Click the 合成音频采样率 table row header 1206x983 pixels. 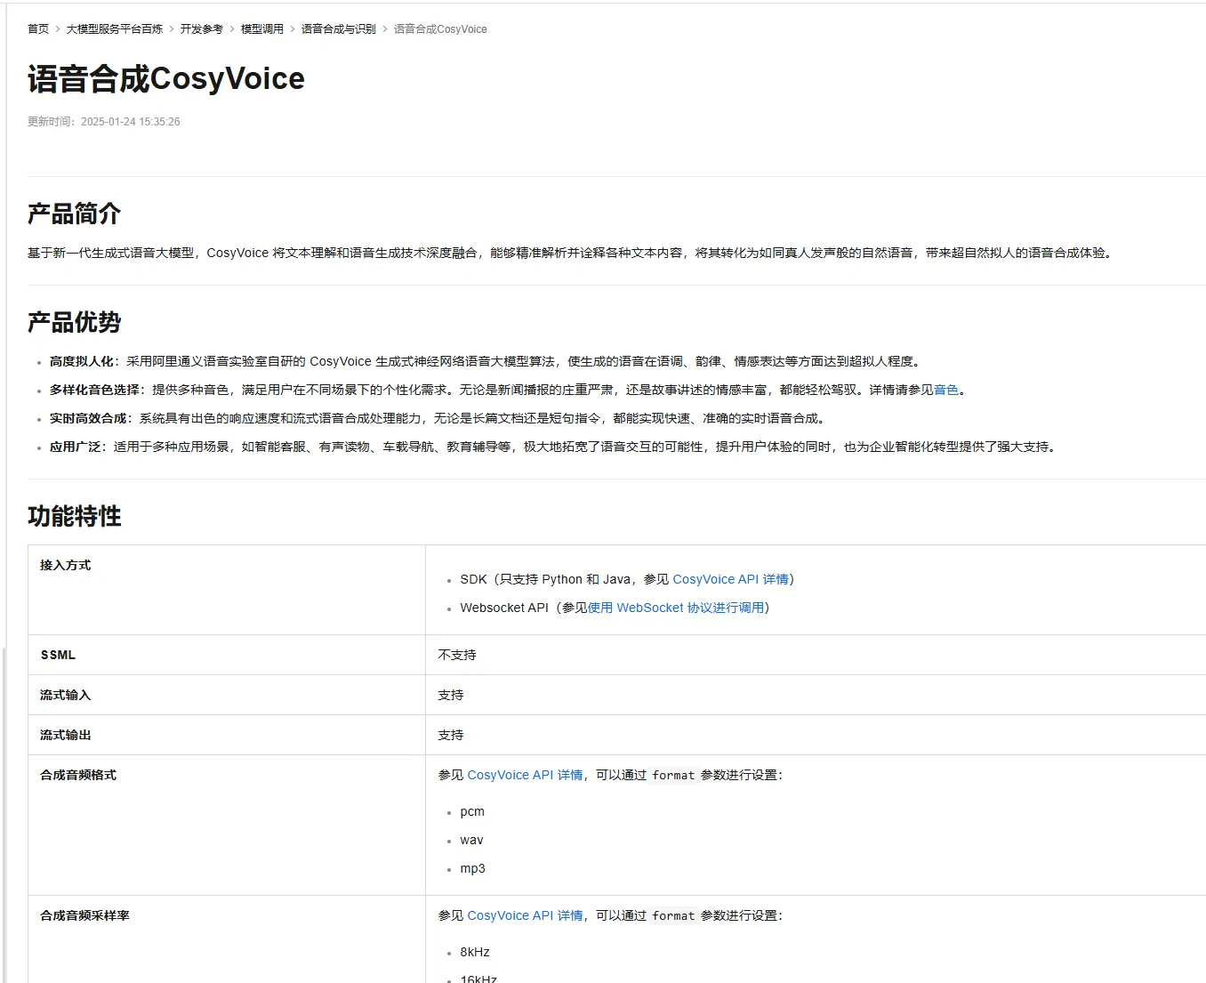click(x=84, y=915)
